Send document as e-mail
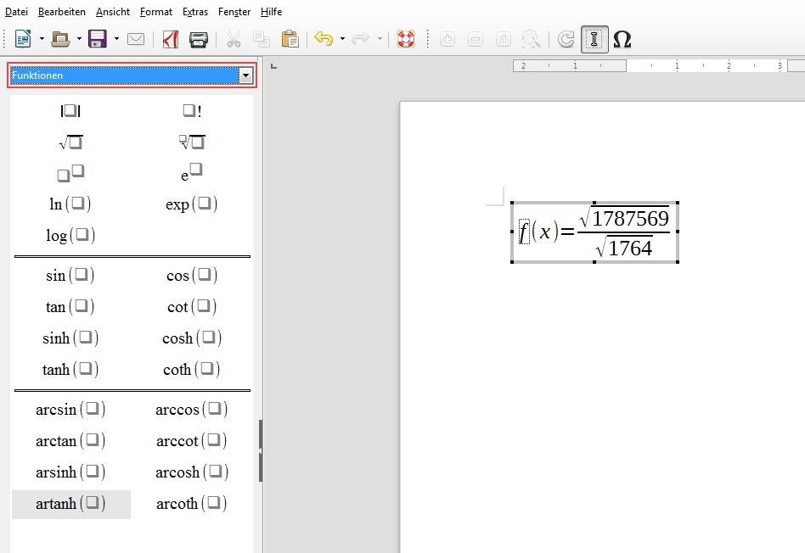This screenshot has width=805, height=553. [136, 39]
